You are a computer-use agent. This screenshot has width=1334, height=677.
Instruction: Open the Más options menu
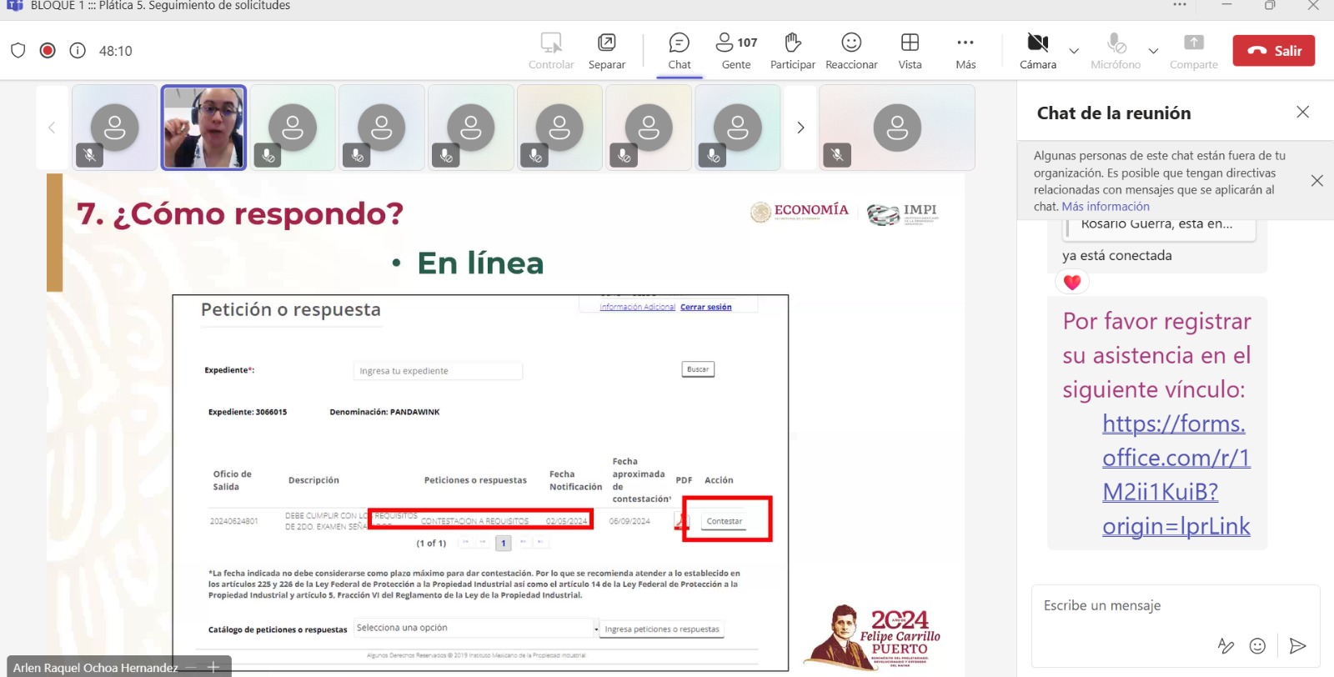965,50
